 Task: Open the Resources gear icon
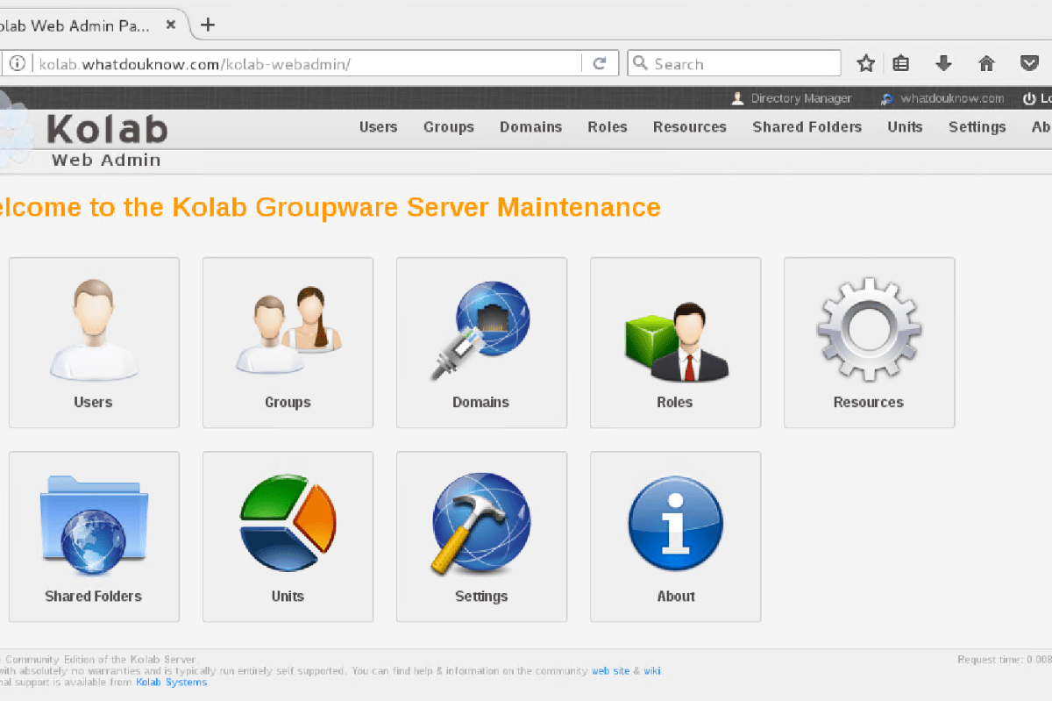click(868, 331)
